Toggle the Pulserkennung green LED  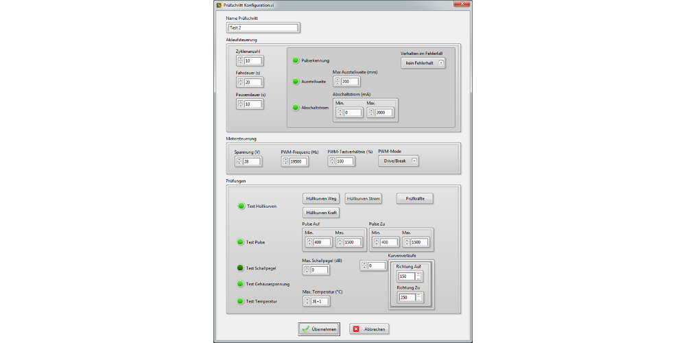(296, 60)
